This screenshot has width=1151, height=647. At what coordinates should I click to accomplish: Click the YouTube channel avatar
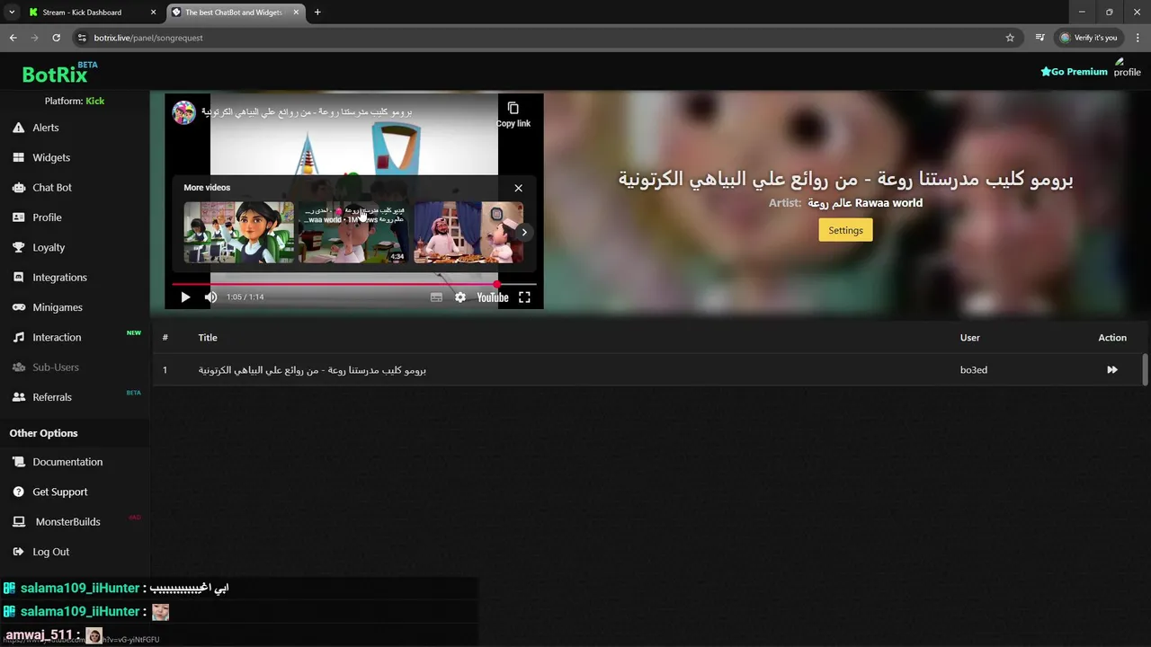184,112
